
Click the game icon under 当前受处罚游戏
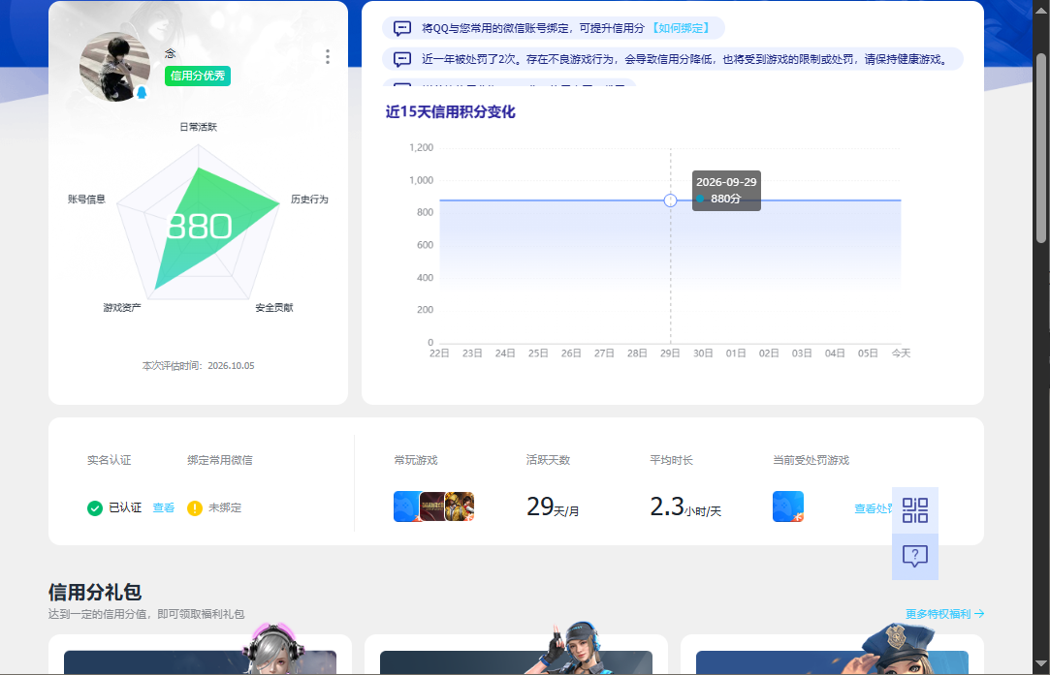(x=788, y=506)
